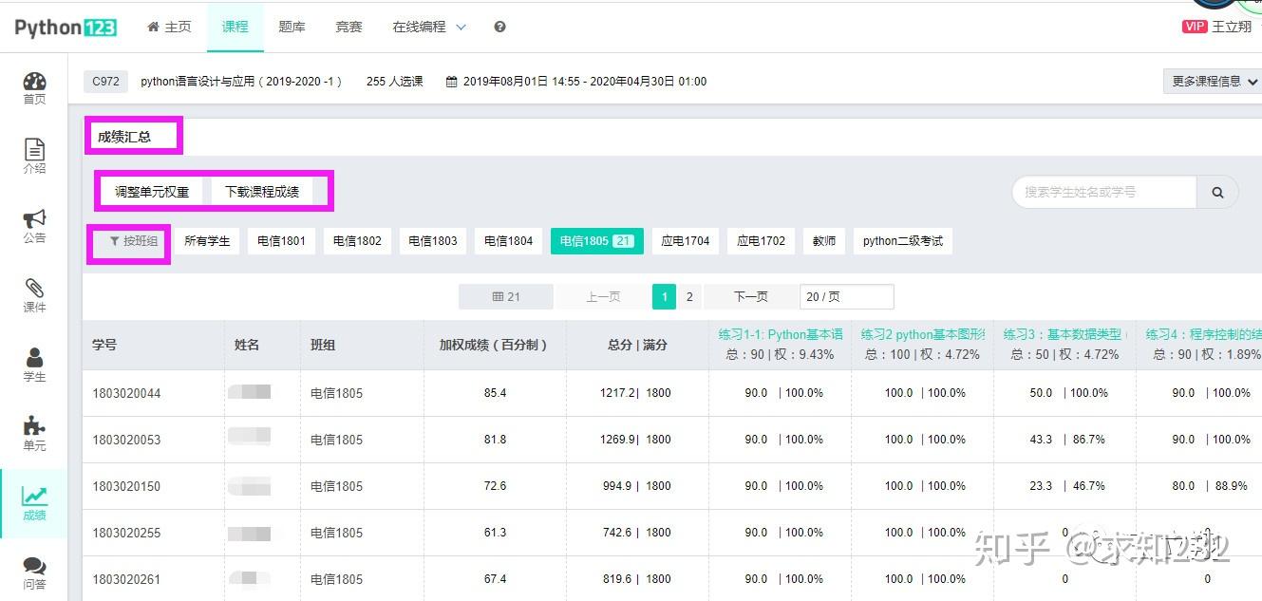Switch filter to 所有学生
The width and height of the screenshot is (1262, 601).
click(206, 240)
